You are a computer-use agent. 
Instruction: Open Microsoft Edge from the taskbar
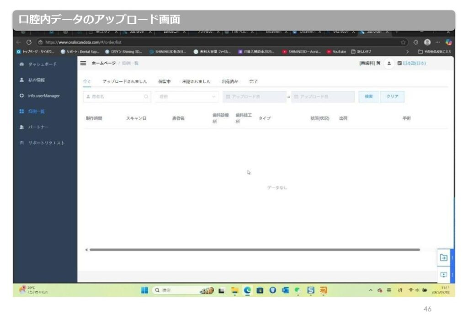(248, 290)
